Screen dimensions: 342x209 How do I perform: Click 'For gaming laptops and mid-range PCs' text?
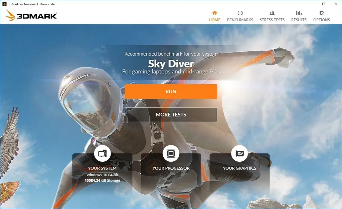pyautogui.click(x=171, y=72)
